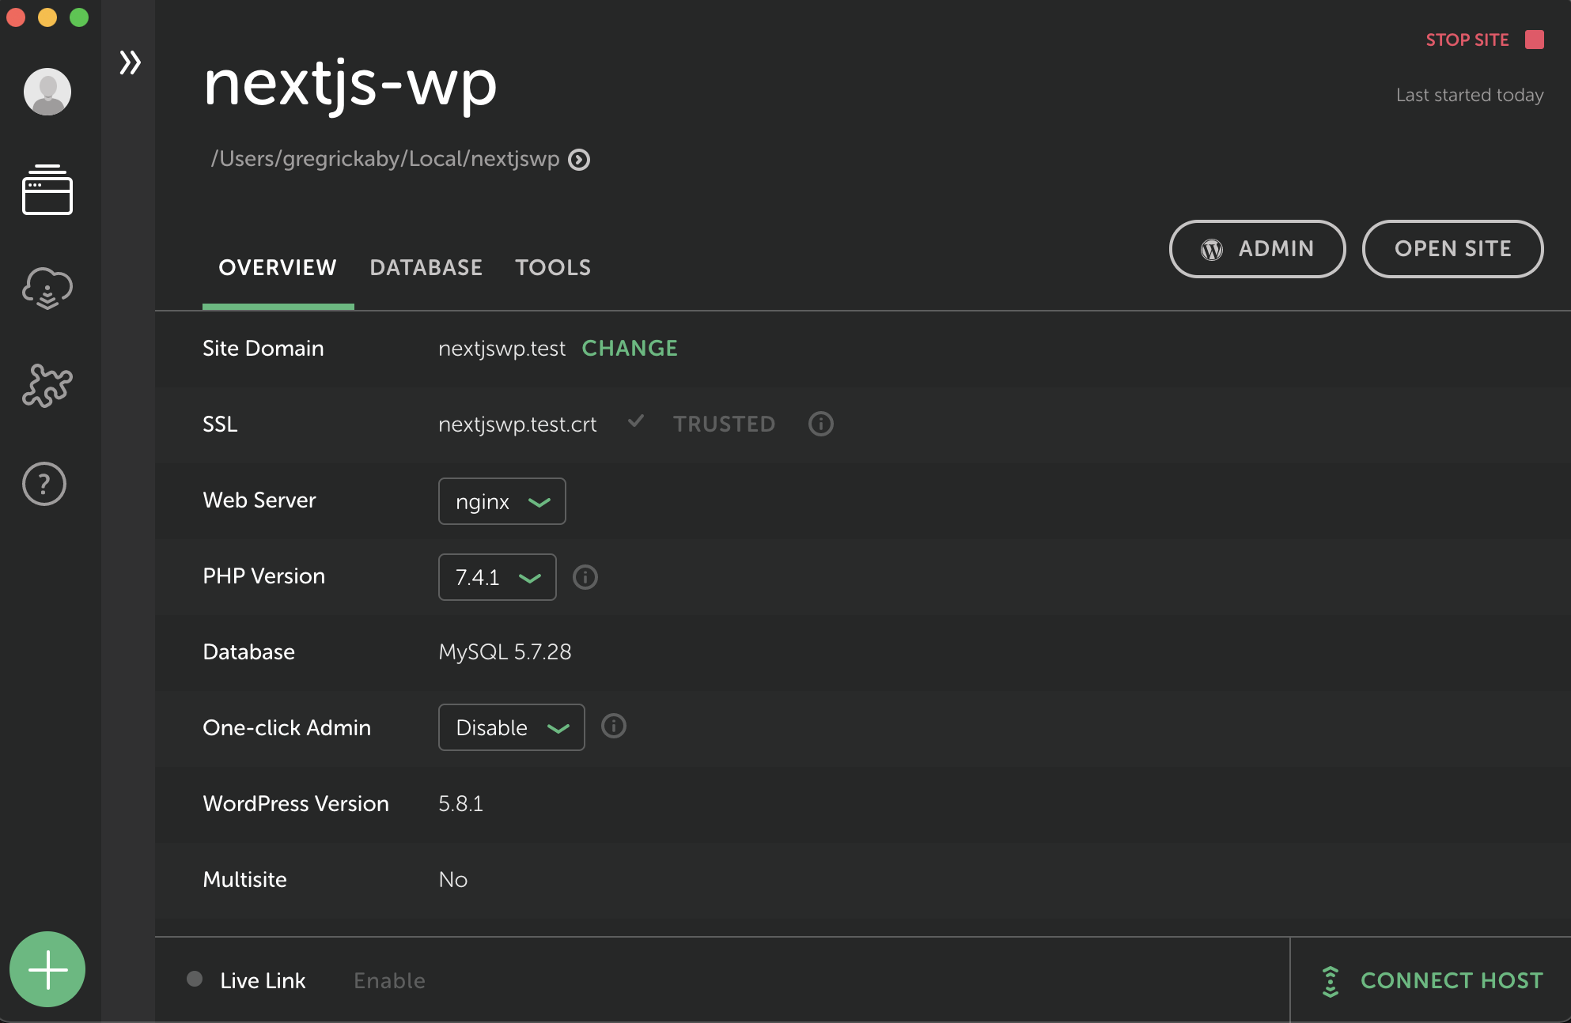The height and width of the screenshot is (1023, 1571).
Task: Open the One-click Admin Disable dropdown
Action: coord(512,727)
